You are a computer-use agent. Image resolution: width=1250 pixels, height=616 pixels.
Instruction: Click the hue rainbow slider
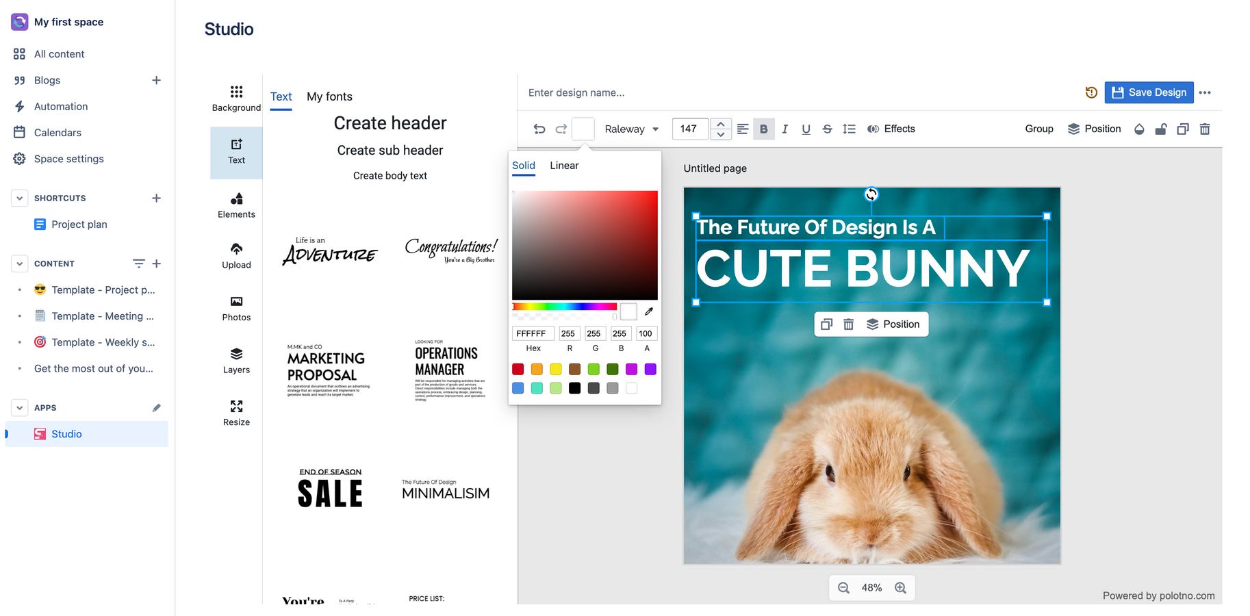click(x=565, y=307)
